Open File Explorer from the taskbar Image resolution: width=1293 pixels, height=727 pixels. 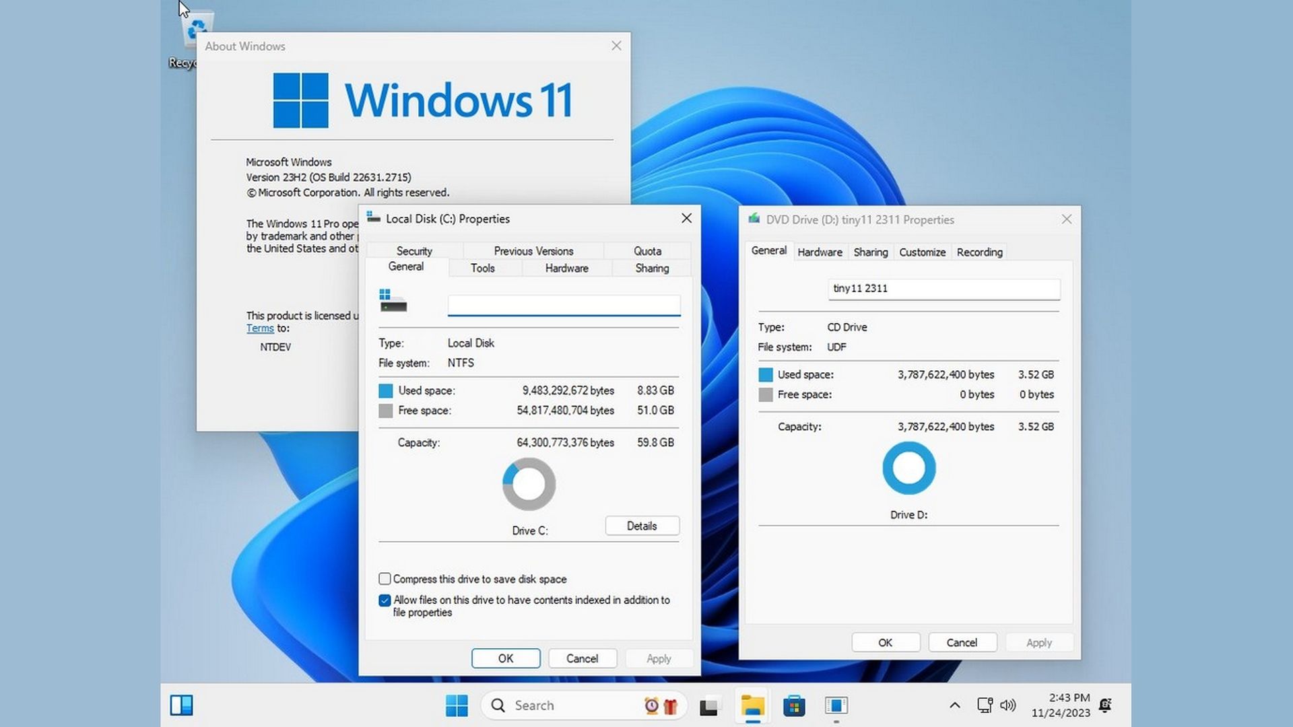[x=752, y=705]
